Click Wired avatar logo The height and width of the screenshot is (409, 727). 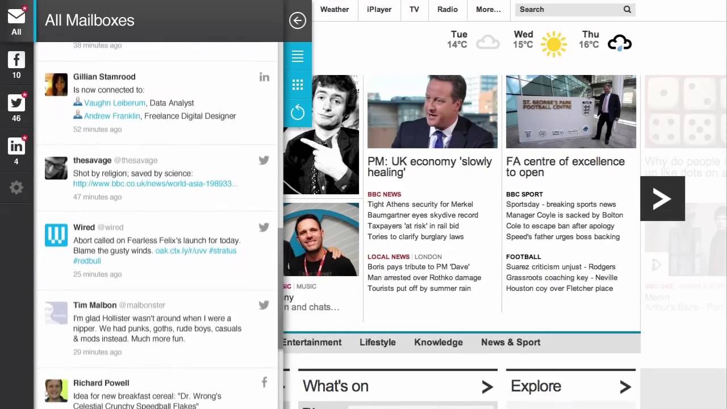point(56,235)
